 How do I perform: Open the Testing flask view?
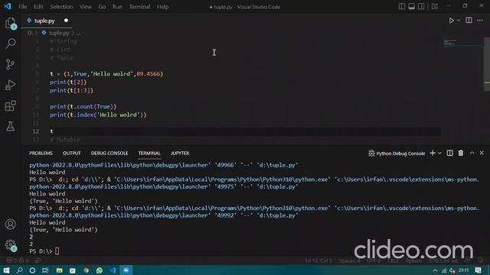pyautogui.click(x=10, y=126)
